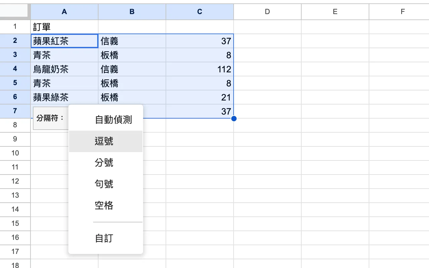Image resolution: width=429 pixels, height=268 pixels.
Task: Click cell with 37 in row 2
Action: coord(200,41)
